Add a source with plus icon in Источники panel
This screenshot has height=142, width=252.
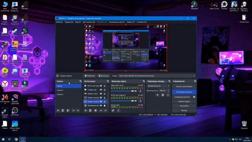[x=85, y=110]
